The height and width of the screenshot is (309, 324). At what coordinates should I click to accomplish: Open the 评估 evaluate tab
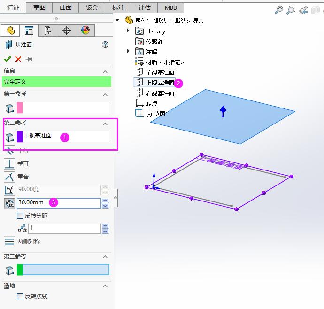[x=145, y=8]
